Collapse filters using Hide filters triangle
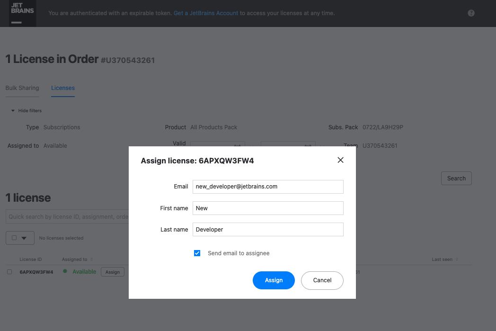This screenshot has width=496, height=331. coord(13,111)
